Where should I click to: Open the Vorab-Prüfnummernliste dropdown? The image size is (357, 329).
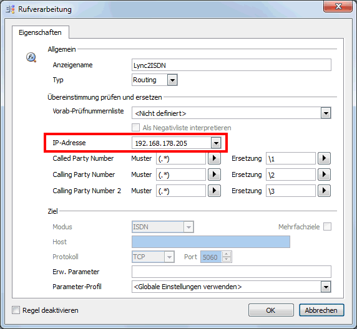click(326, 113)
